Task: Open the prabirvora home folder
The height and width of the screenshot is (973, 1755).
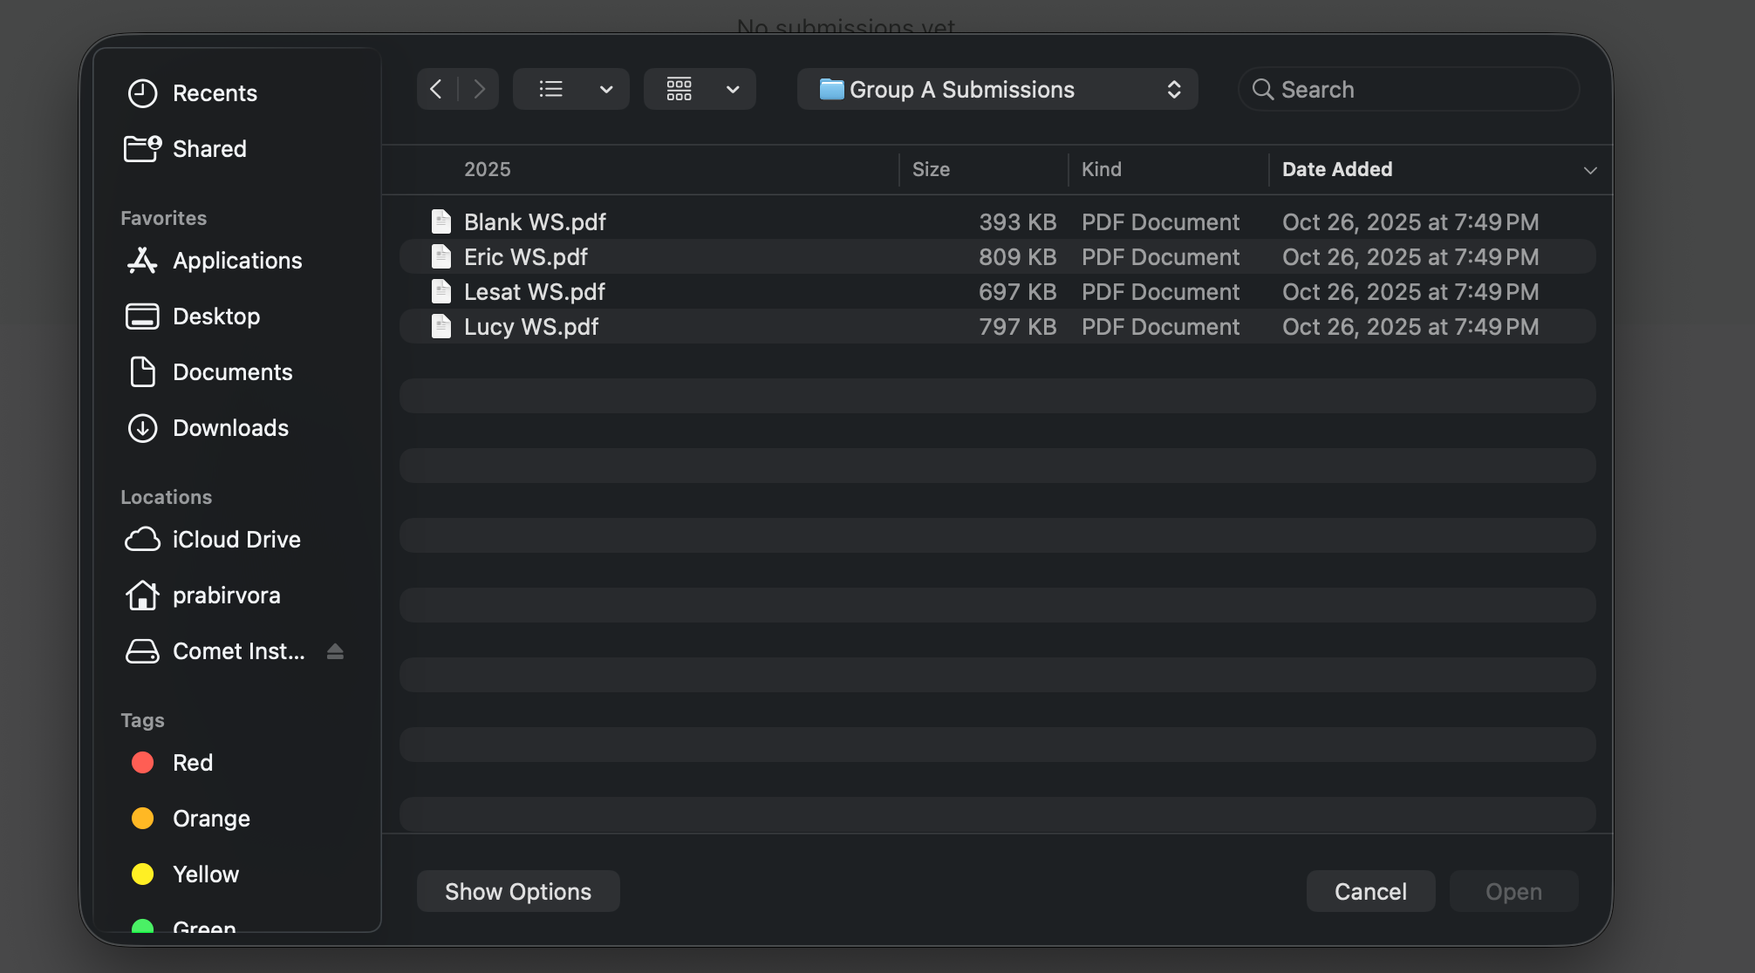Action: tap(226, 595)
